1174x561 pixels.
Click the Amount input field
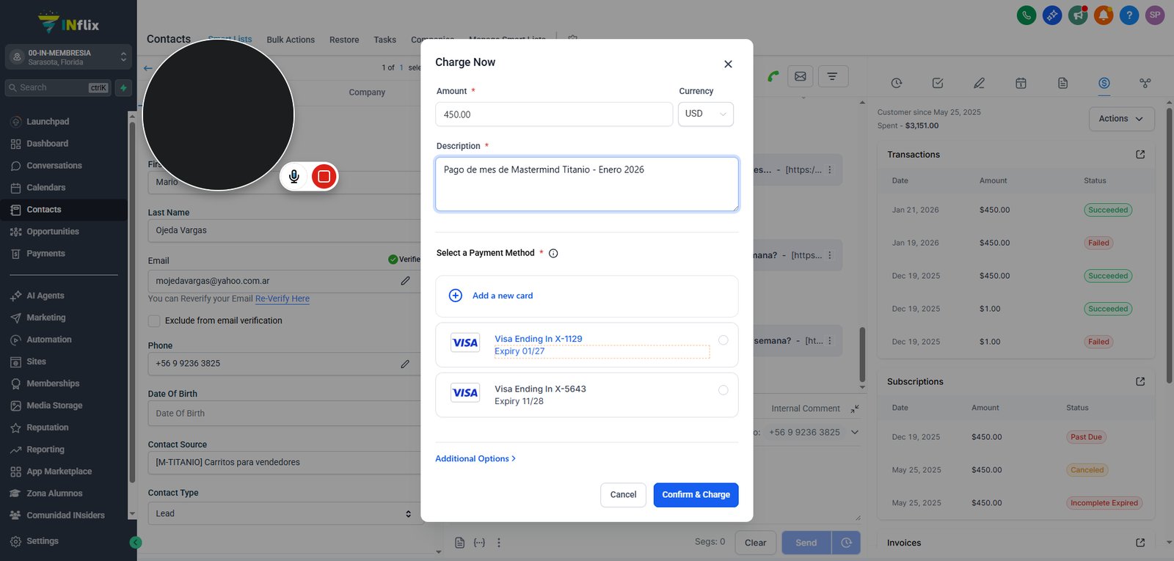coord(554,114)
